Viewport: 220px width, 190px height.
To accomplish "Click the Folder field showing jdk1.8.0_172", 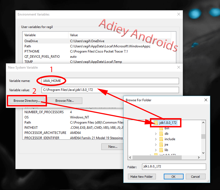I will click(x=174, y=166).
